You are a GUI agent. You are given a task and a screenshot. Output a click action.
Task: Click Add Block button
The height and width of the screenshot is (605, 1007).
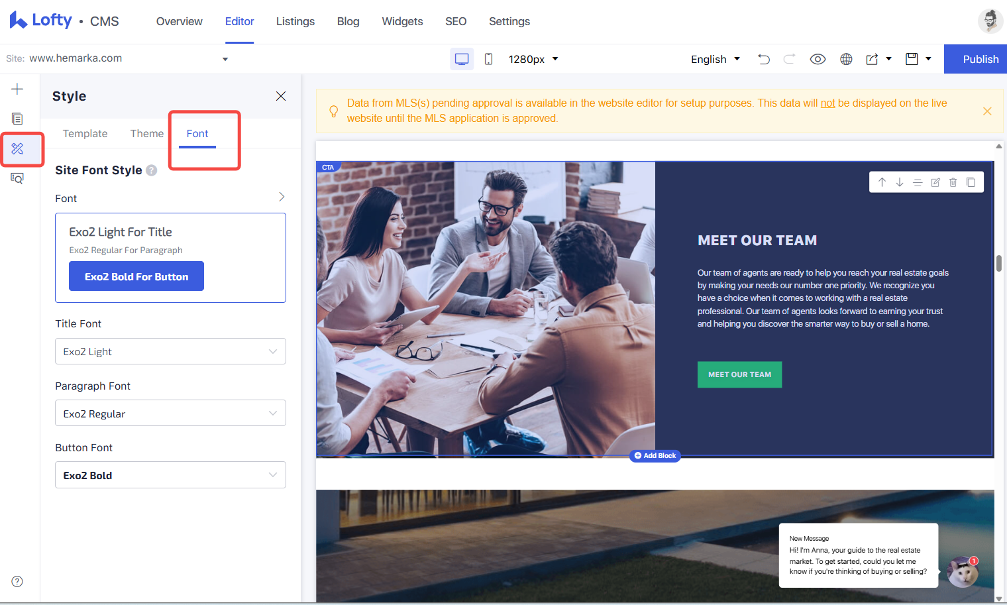coord(655,455)
